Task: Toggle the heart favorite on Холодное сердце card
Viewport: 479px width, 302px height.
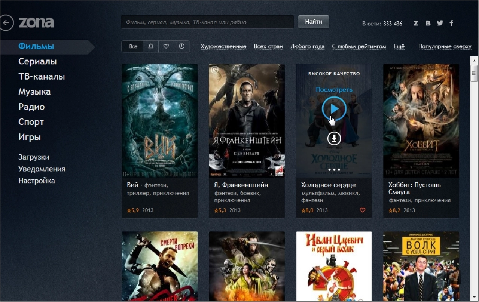Action: coord(363,210)
